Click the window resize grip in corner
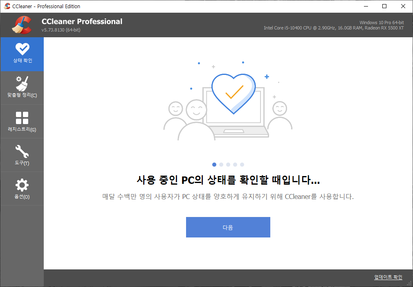413x287 pixels. click(409, 283)
